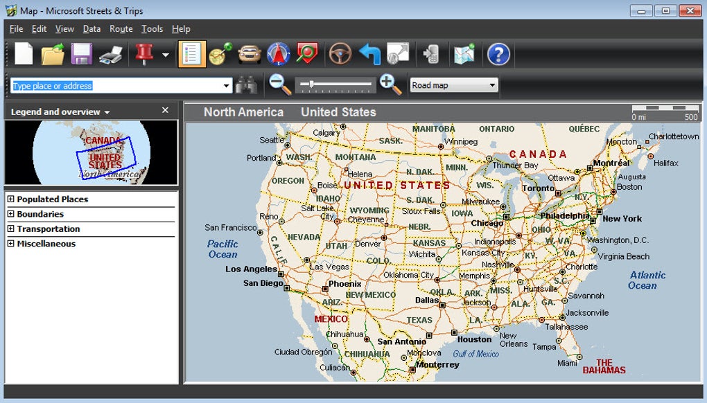Click the blue help question mark icon

pos(498,54)
